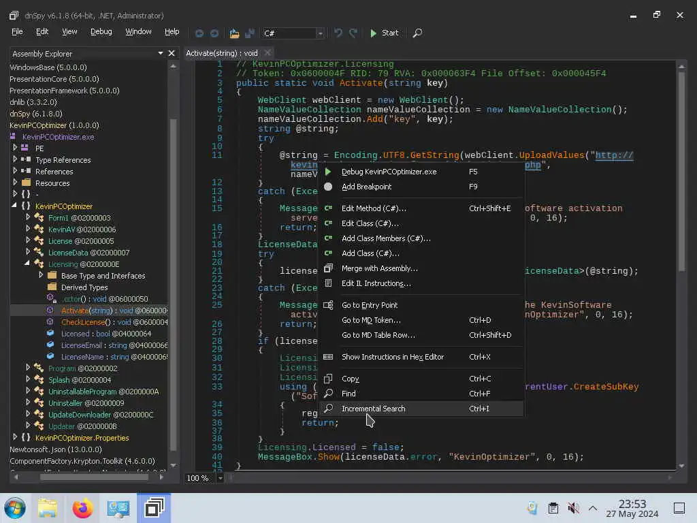Collapse the KevinPCOptimizer namespace node
This screenshot has height=523, width=697.
[14, 206]
